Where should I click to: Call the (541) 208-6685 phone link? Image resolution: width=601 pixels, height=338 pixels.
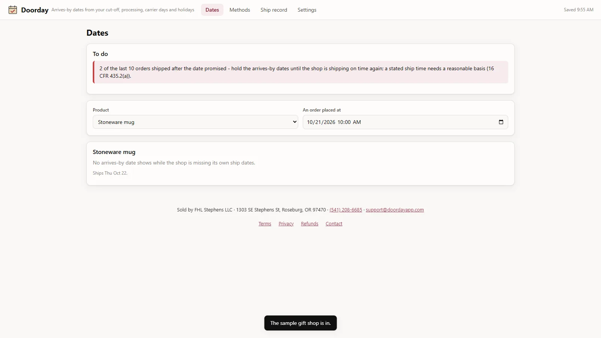coord(346,210)
